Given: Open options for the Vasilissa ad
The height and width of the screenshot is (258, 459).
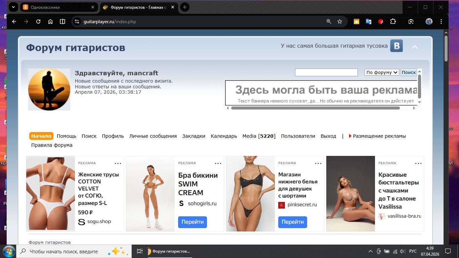Looking at the screenshot, I should click(x=418, y=164).
